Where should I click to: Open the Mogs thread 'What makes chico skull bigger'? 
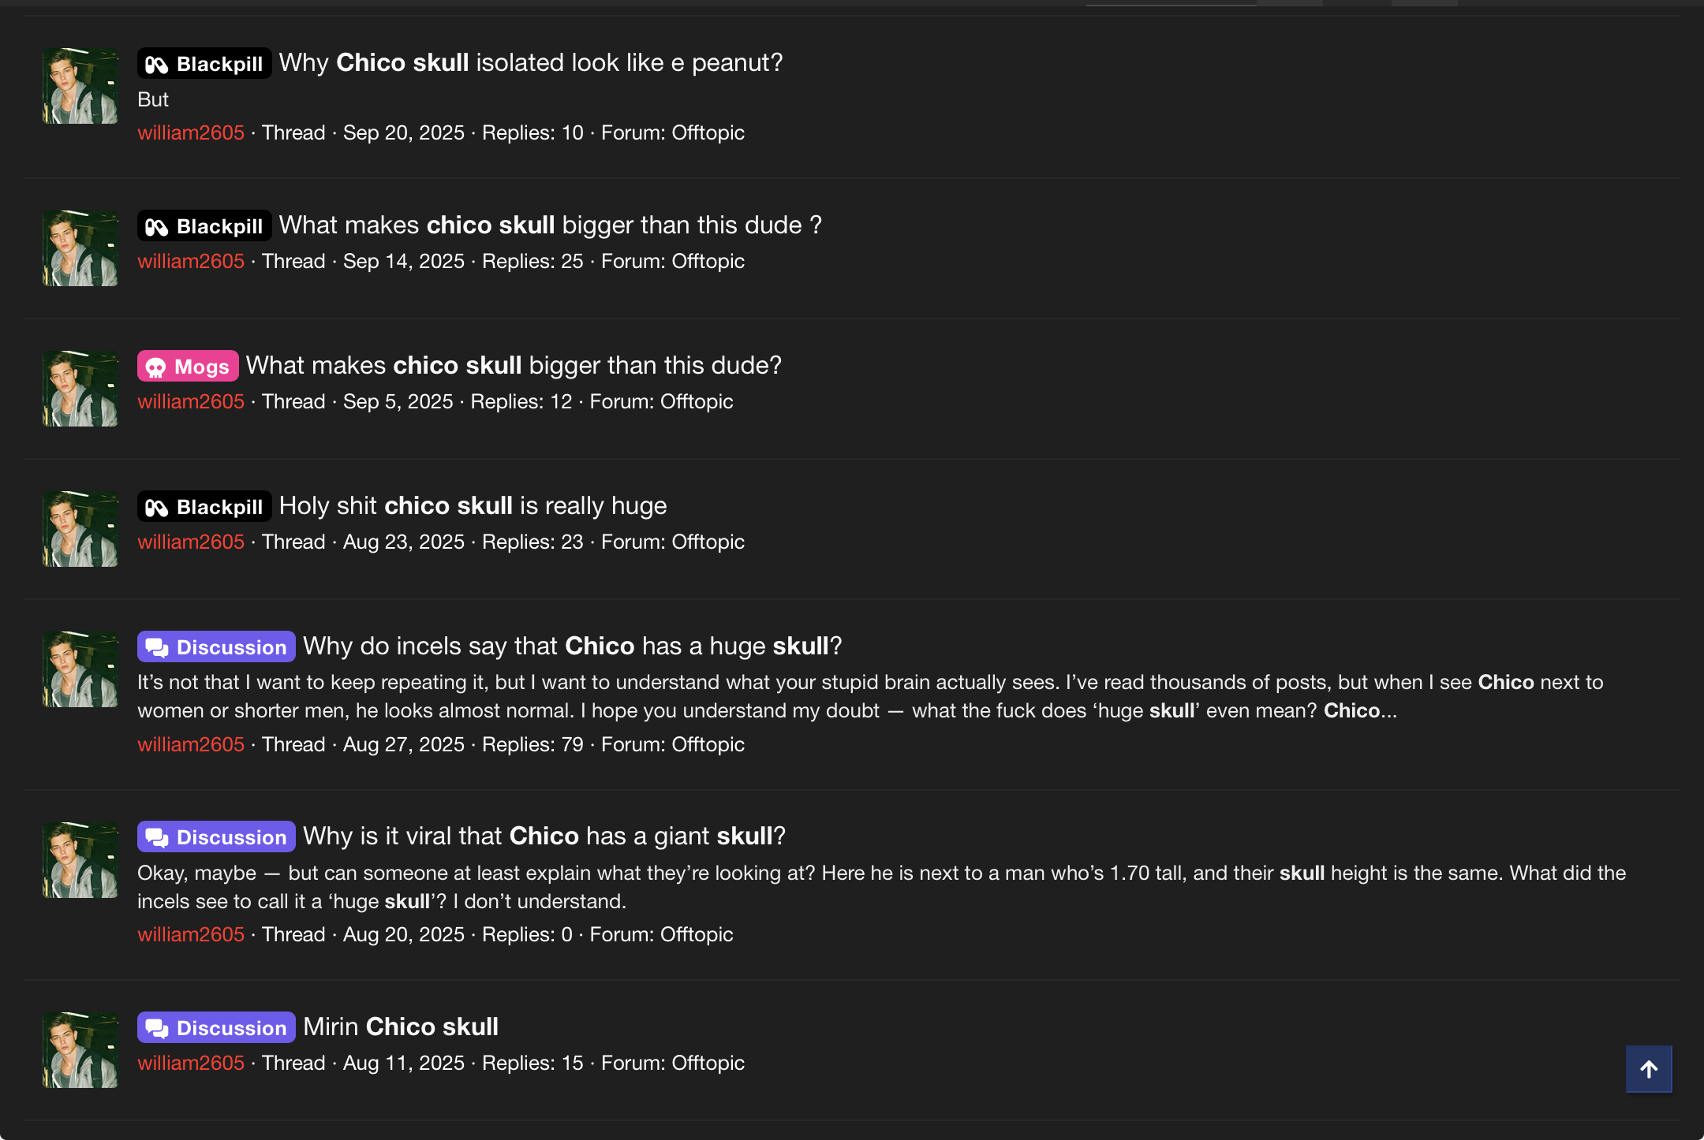[514, 366]
